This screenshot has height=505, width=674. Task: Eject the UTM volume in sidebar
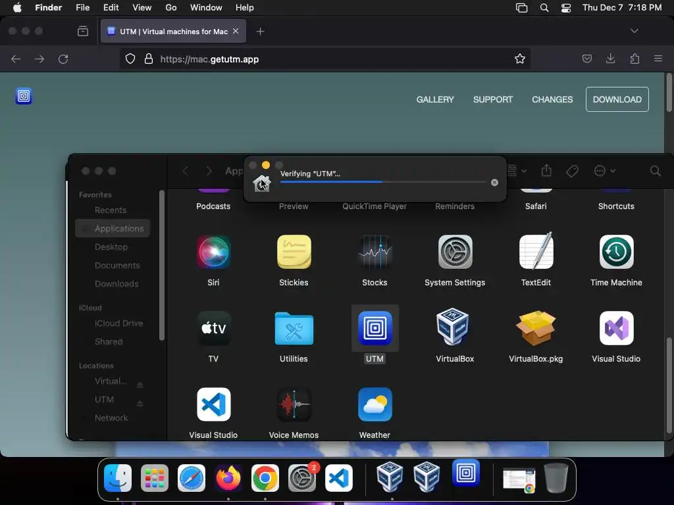(x=140, y=402)
